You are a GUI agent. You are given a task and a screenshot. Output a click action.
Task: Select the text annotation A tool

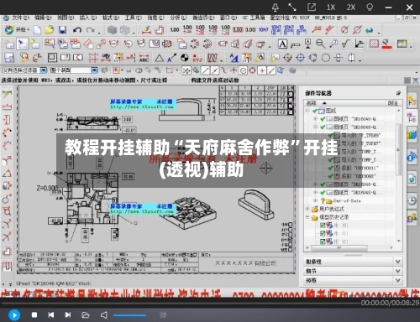point(282,44)
